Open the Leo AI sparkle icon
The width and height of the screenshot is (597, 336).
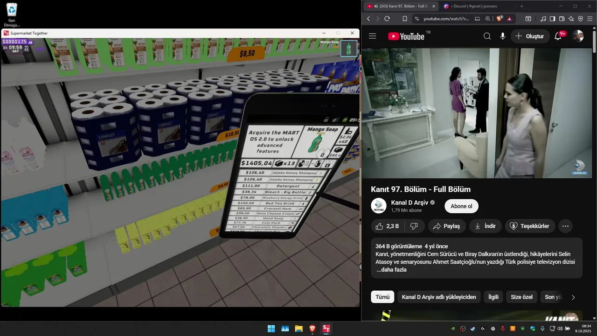pyautogui.click(x=571, y=19)
